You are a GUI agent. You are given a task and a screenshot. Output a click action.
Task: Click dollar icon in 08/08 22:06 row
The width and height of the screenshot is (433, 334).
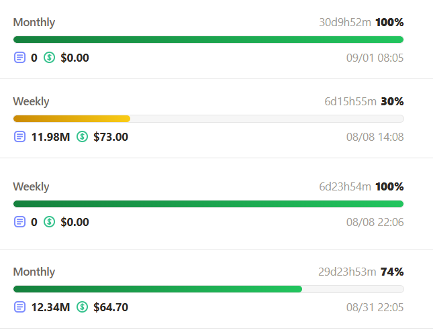coord(49,222)
